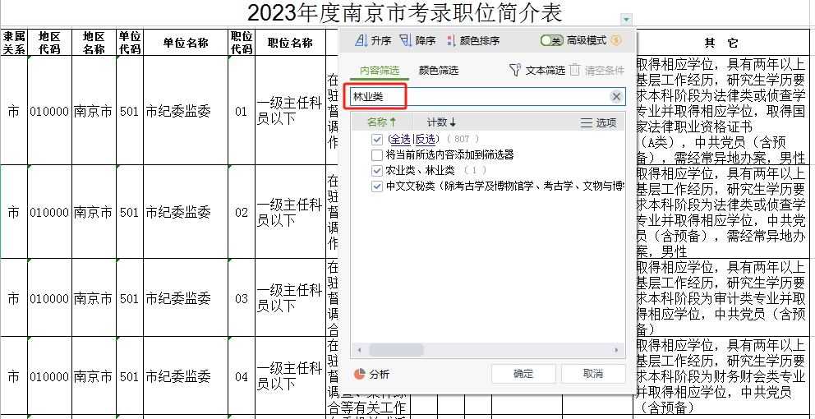The width and height of the screenshot is (815, 419).
Task: Select the 内容筛选 tab
Action: 380,71
